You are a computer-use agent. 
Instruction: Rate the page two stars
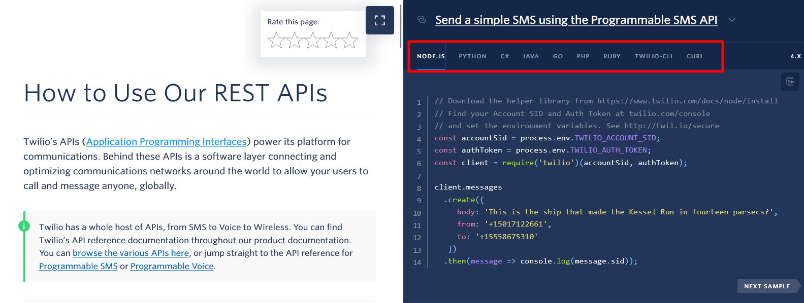pos(295,41)
